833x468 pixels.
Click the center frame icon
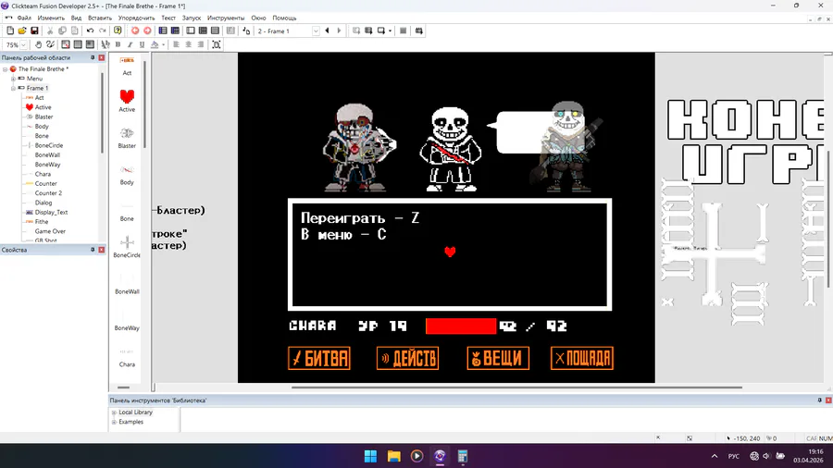click(217, 44)
